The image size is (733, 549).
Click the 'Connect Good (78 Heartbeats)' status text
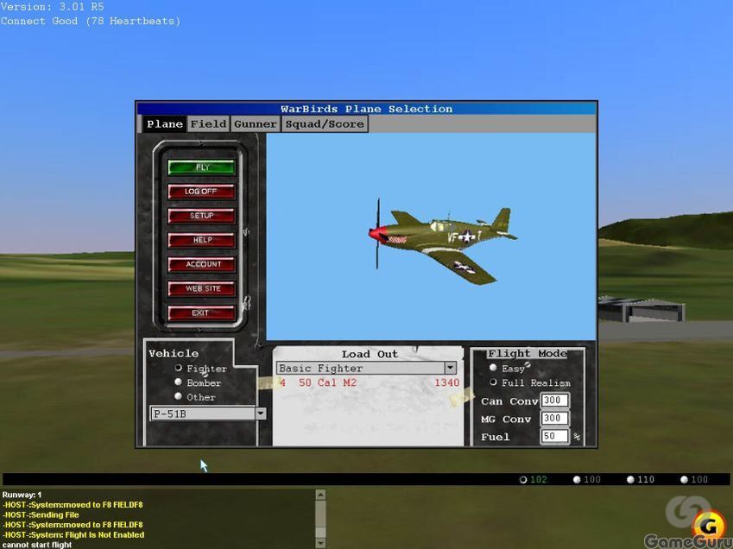click(91, 21)
